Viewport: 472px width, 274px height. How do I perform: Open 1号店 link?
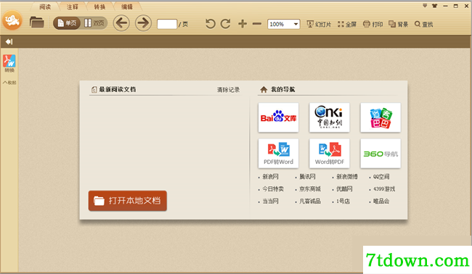coord(343,202)
